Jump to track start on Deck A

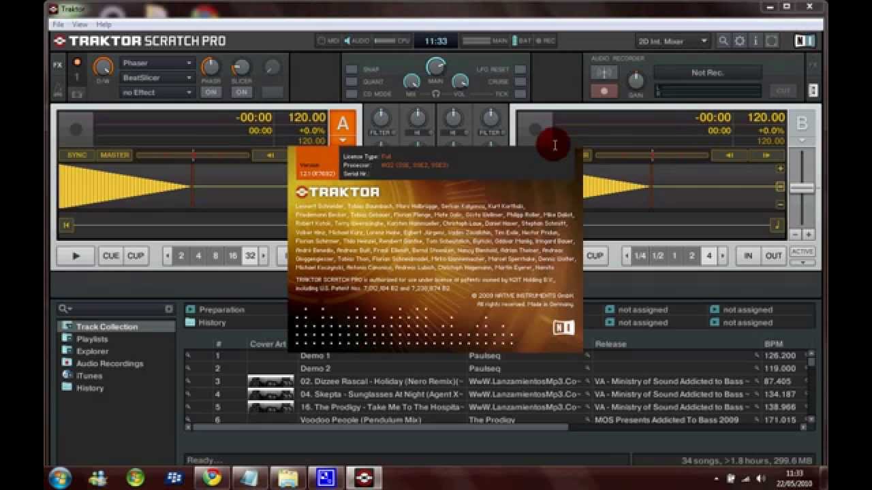[x=67, y=225]
